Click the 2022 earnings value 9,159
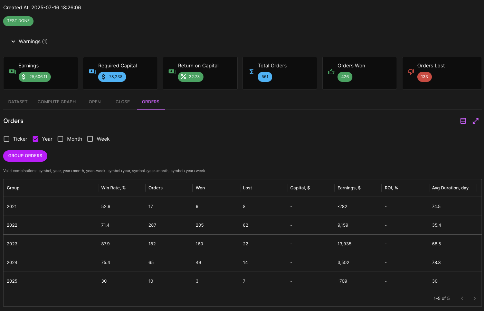The width and height of the screenshot is (484, 311). (343, 225)
